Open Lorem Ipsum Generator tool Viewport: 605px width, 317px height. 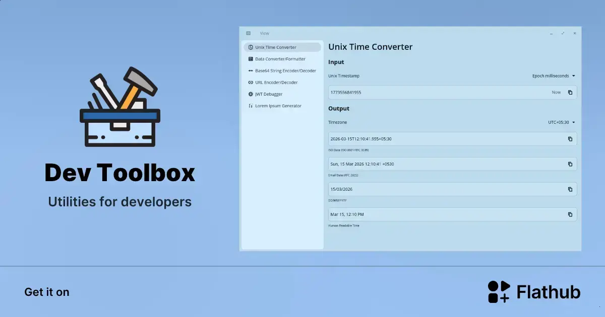pyautogui.click(x=282, y=106)
